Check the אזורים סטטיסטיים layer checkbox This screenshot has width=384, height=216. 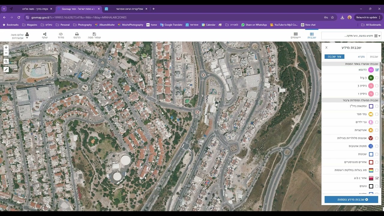click(377, 162)
